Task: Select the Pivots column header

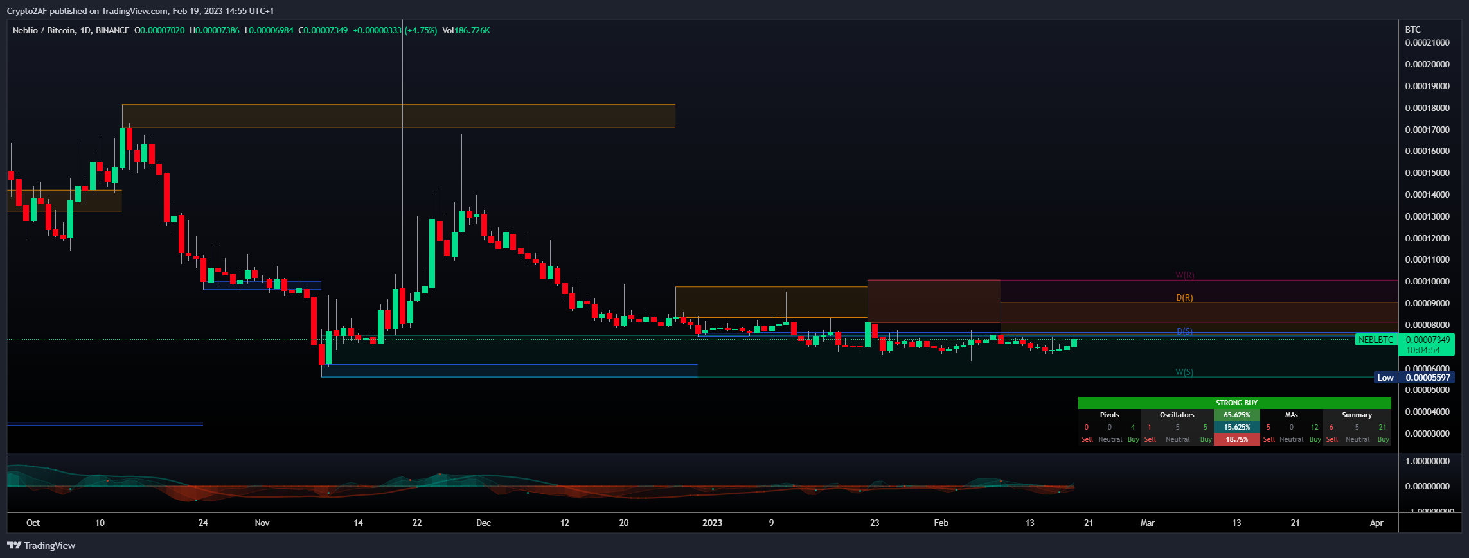Action: 1109,415
